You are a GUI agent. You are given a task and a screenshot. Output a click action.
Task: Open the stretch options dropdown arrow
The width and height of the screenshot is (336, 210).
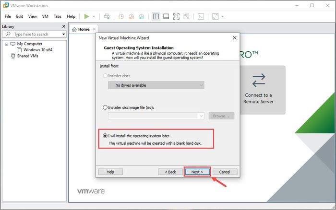(x=222, y=16)
